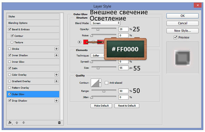
Task: Open the Blend Mode Screen dropdown
Action: tap(106, 23)
